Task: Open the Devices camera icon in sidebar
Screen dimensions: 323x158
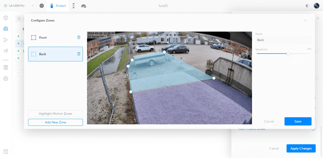Action: point(6,29)
